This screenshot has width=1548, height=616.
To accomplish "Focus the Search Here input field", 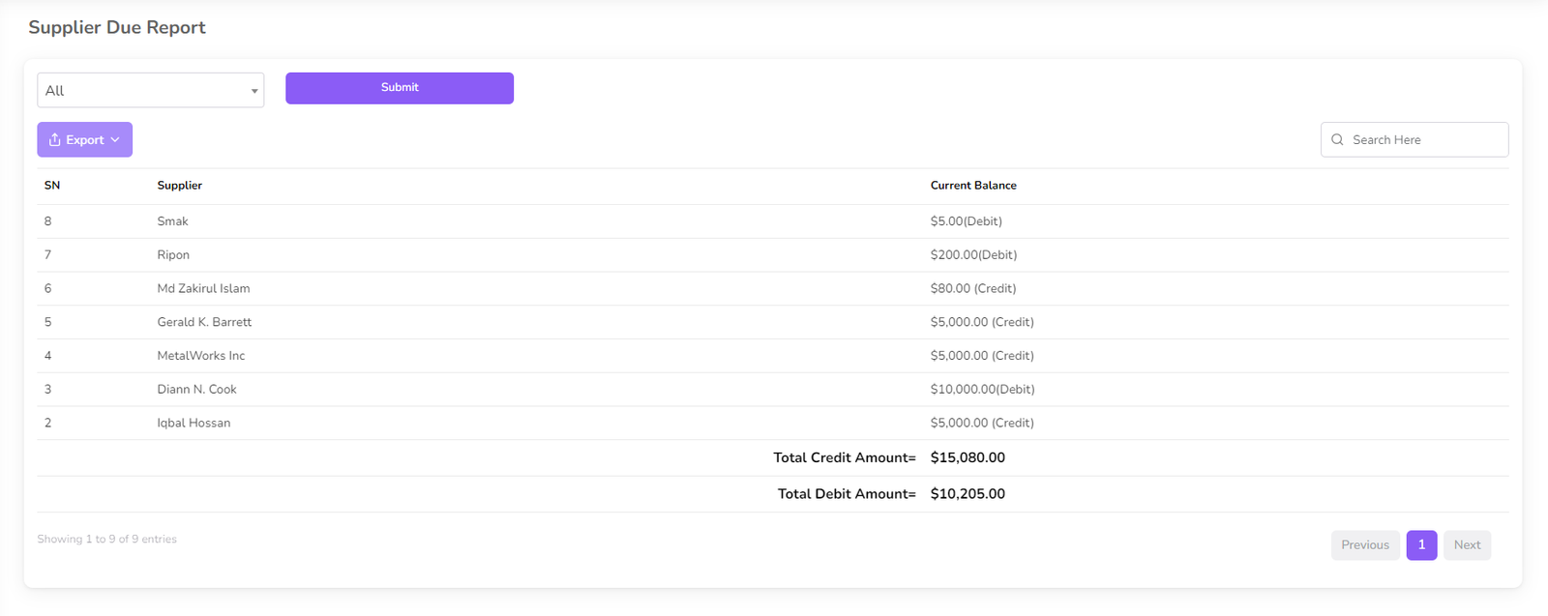I will pos(1424,139).
